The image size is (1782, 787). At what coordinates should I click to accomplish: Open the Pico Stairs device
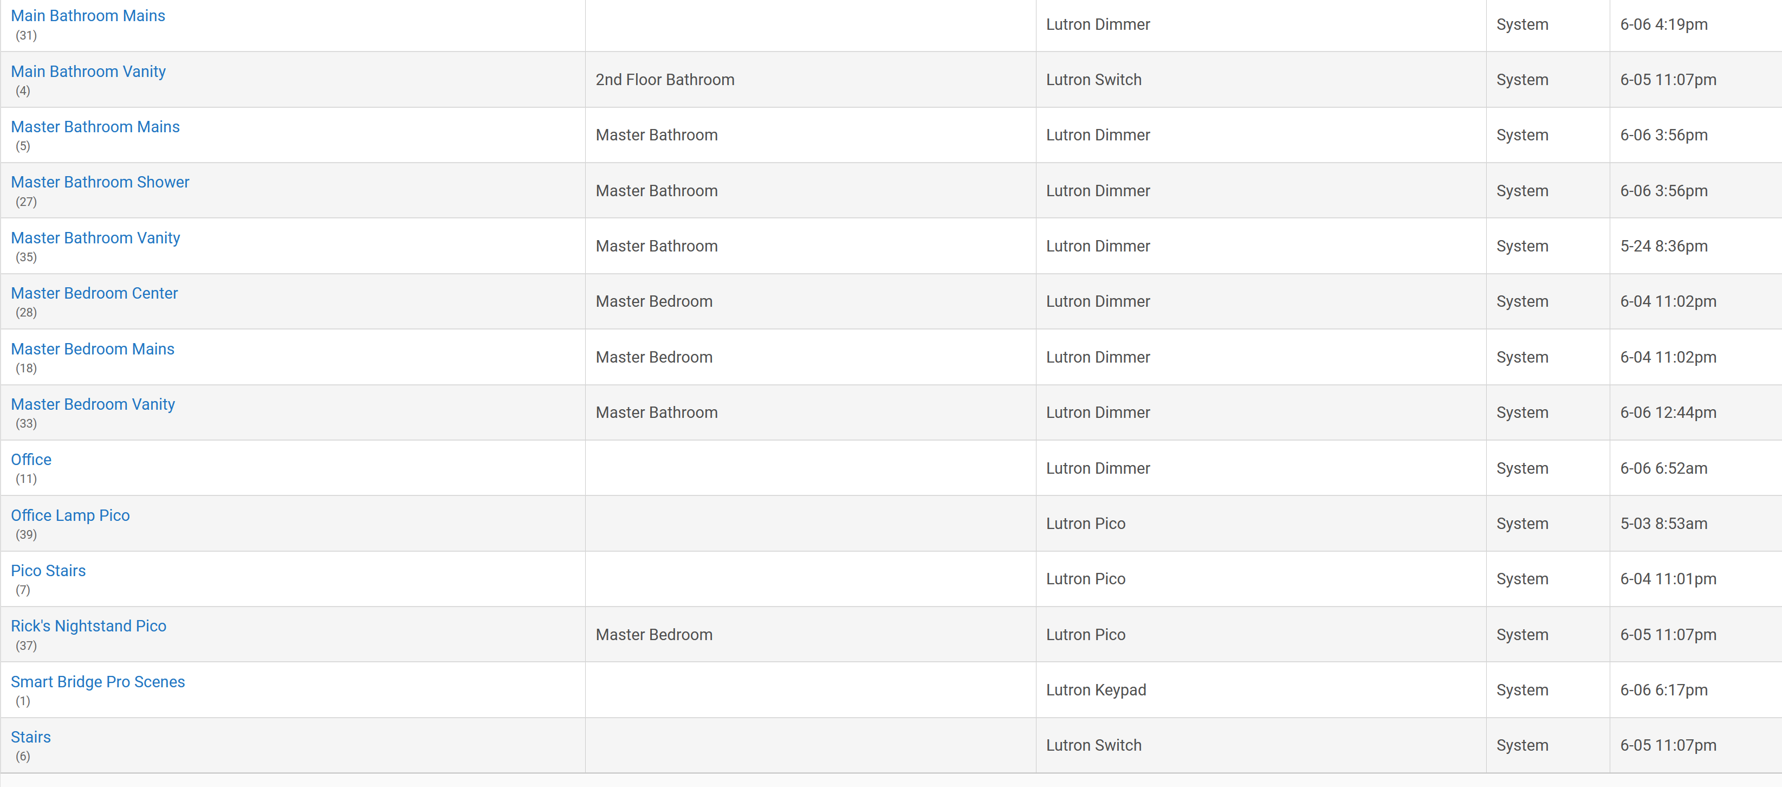48,571
